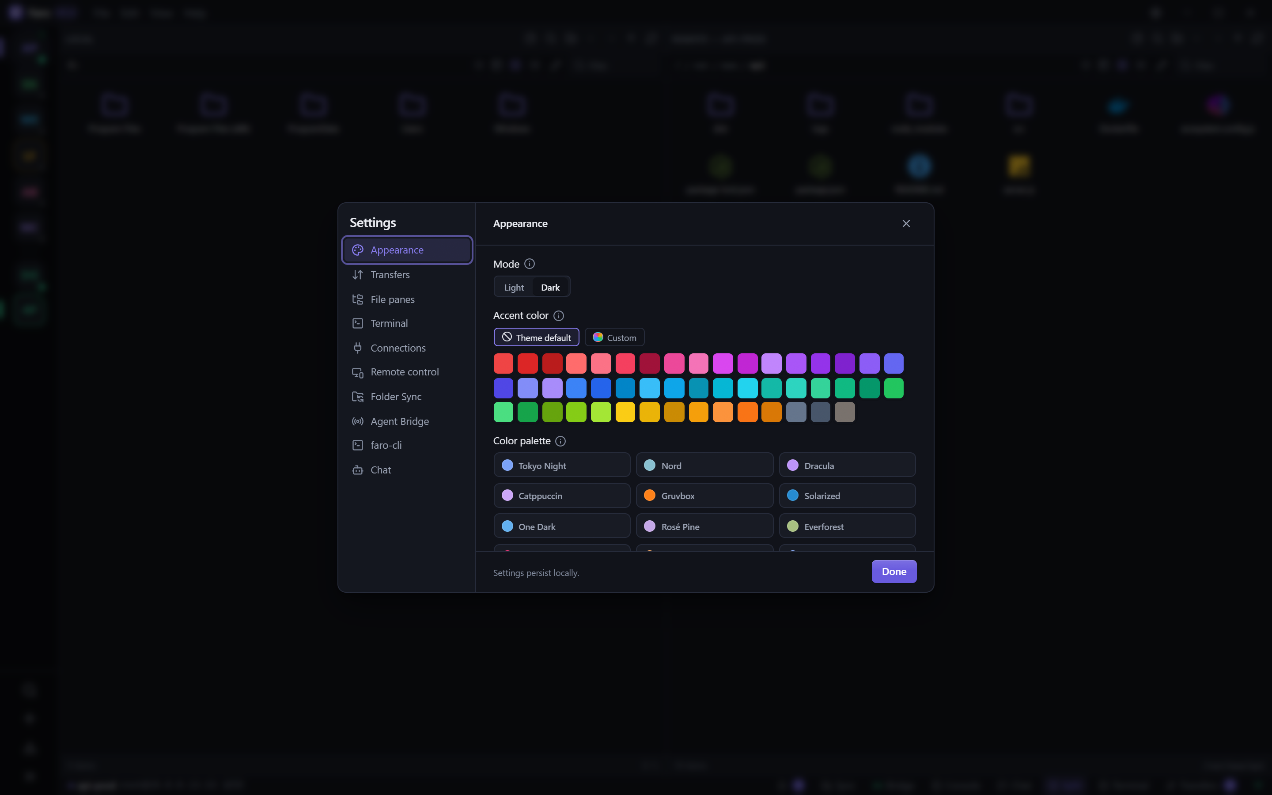The height and width of the screenshot is (795, 1272).
Task: Select the One Dark palette
Action: coord(562,526)
